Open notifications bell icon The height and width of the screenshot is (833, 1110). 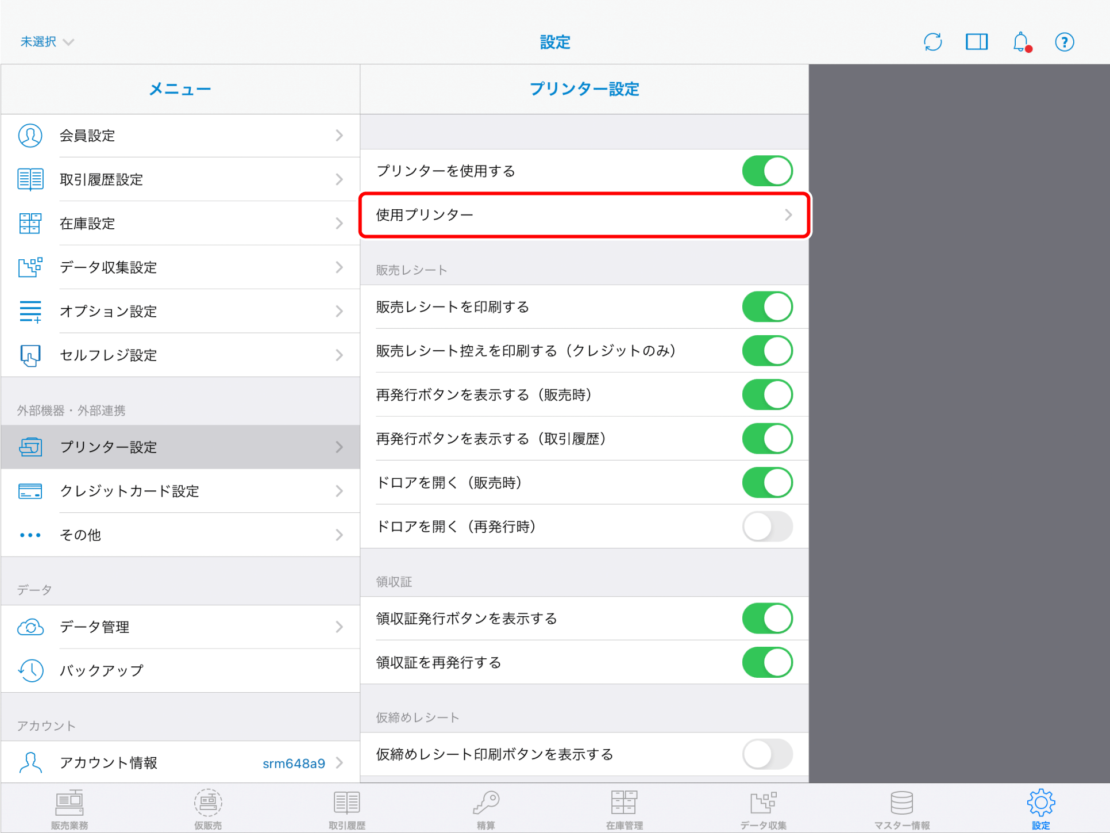coord(1020,42)
